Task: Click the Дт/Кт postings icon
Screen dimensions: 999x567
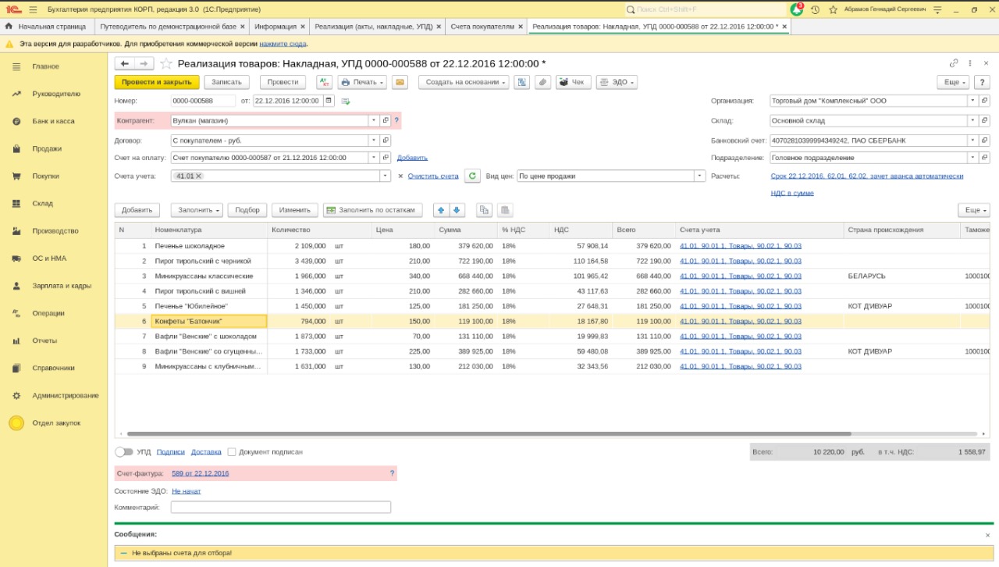Action: click(324, 82)
